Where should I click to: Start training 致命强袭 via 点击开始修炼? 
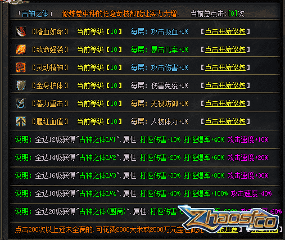[x=225, y=49]
